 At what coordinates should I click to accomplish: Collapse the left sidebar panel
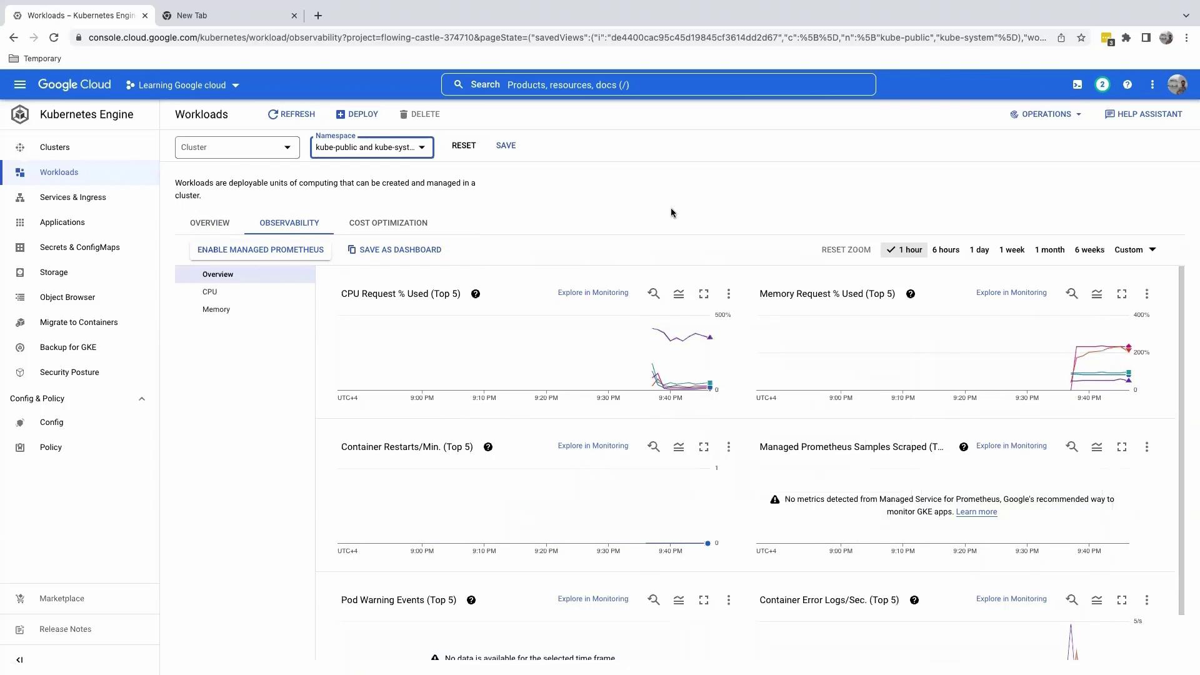pos(19,660)
